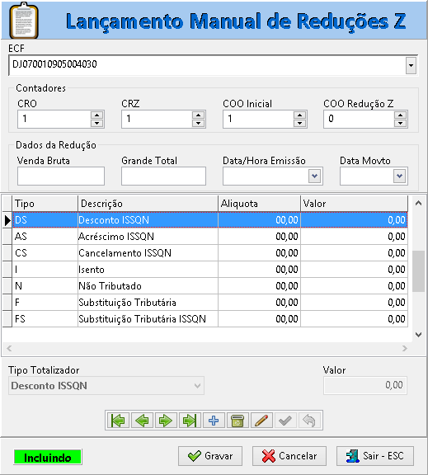428x475 pixels.
Task: Increase CRO counter value
Action: (x=97, y=115)
